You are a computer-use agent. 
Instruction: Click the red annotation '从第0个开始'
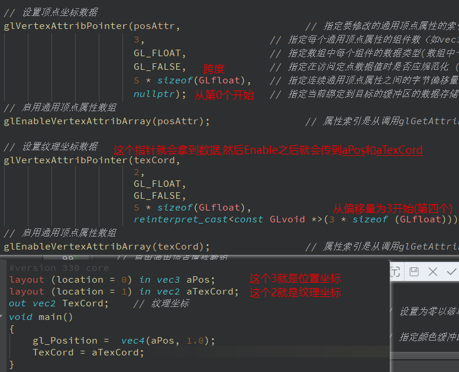pyautogui.click(x=224, y=95)
